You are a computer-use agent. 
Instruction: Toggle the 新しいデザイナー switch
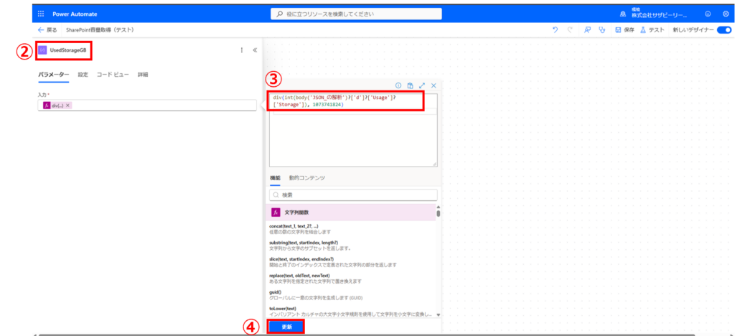click(x=724, y=30)
